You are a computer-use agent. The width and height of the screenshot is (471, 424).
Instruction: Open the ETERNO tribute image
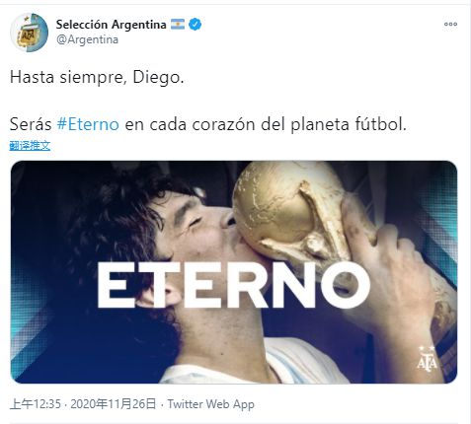(234, 272)
